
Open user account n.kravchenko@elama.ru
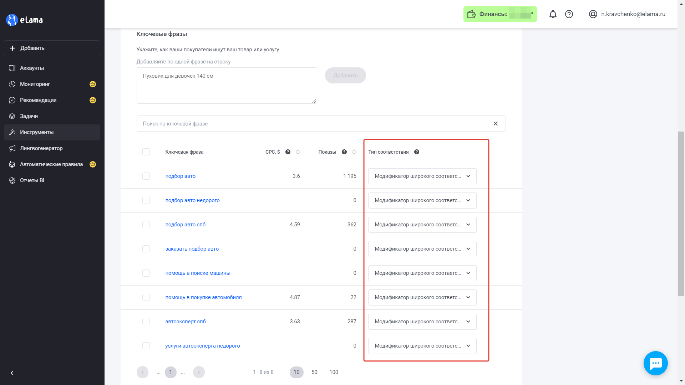[627, 14]
